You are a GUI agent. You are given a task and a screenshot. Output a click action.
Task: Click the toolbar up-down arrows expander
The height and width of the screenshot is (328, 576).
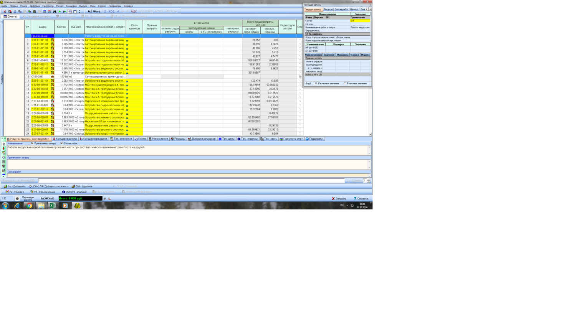79,12
